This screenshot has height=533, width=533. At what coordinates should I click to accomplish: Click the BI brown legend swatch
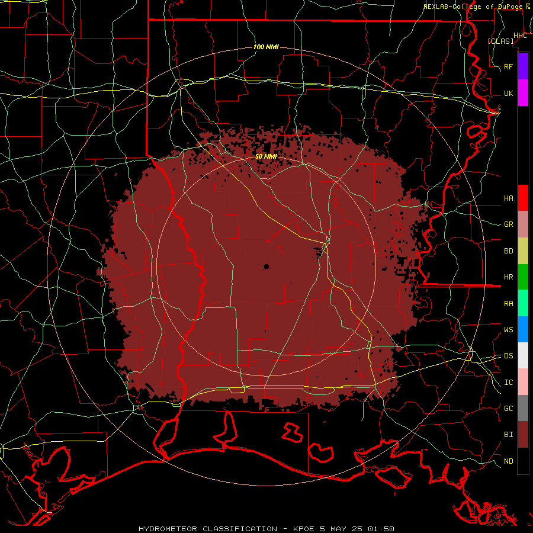(523, 435)
